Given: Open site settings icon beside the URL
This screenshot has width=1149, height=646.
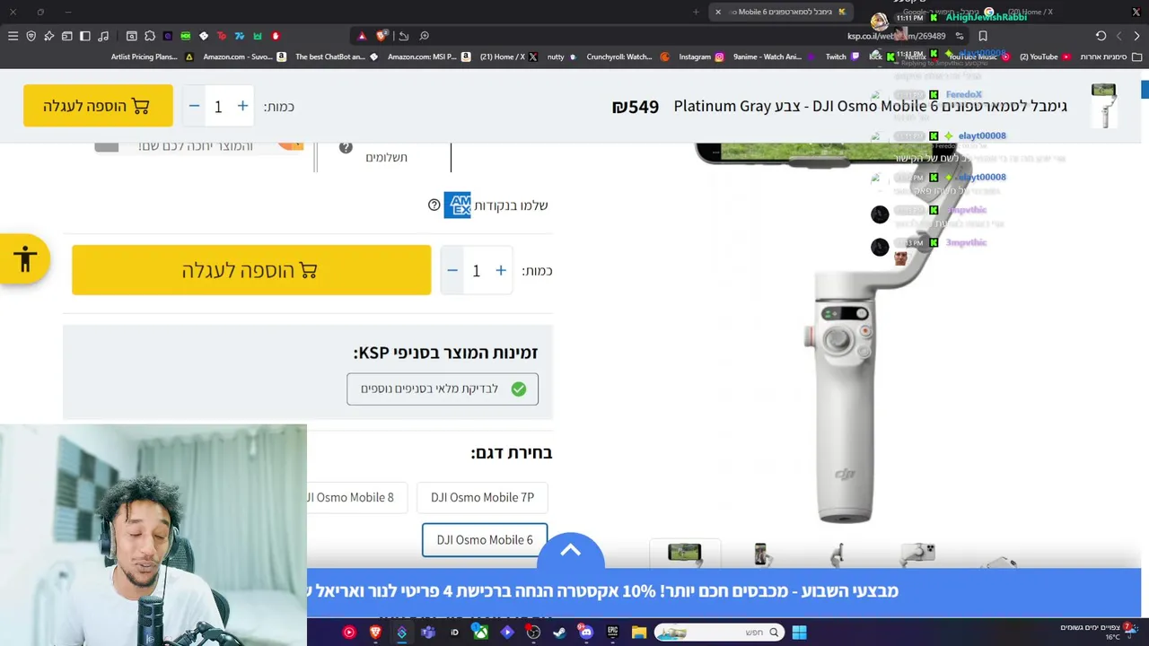Looking at the screenshot, I should click(960, 36).
